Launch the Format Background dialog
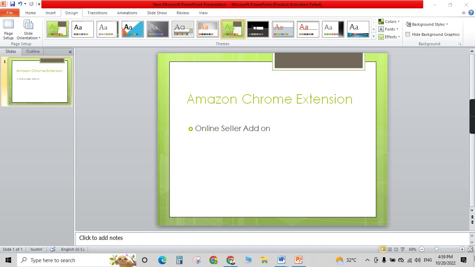 pyautogui.click(x=460, y=44)
